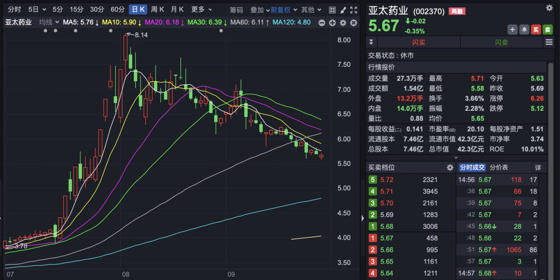
Task: Switch to 分时成交 view
Action: coord(472,168)
